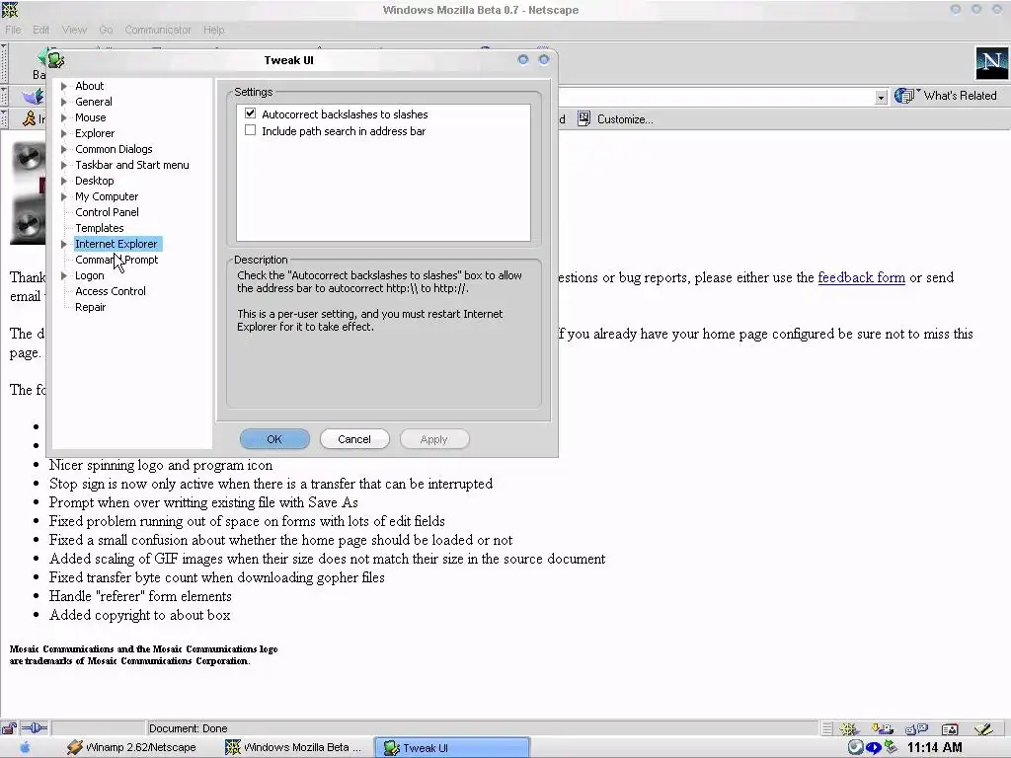This screenshot has width=1011, height=758.
Task: Expand the Mouse tree node
Action: pyautogui.click(x=64, y=117)
